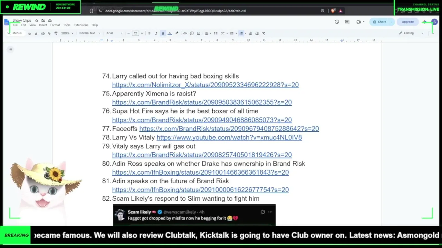Open the highlight color picker
The width and height of the screenshot is (442, 248).
(x=177, y=33)
